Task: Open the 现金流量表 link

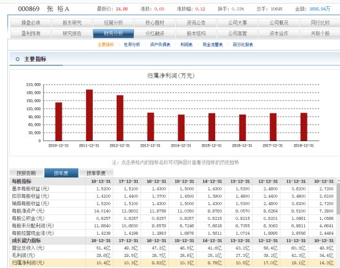Action: point(213,45)
